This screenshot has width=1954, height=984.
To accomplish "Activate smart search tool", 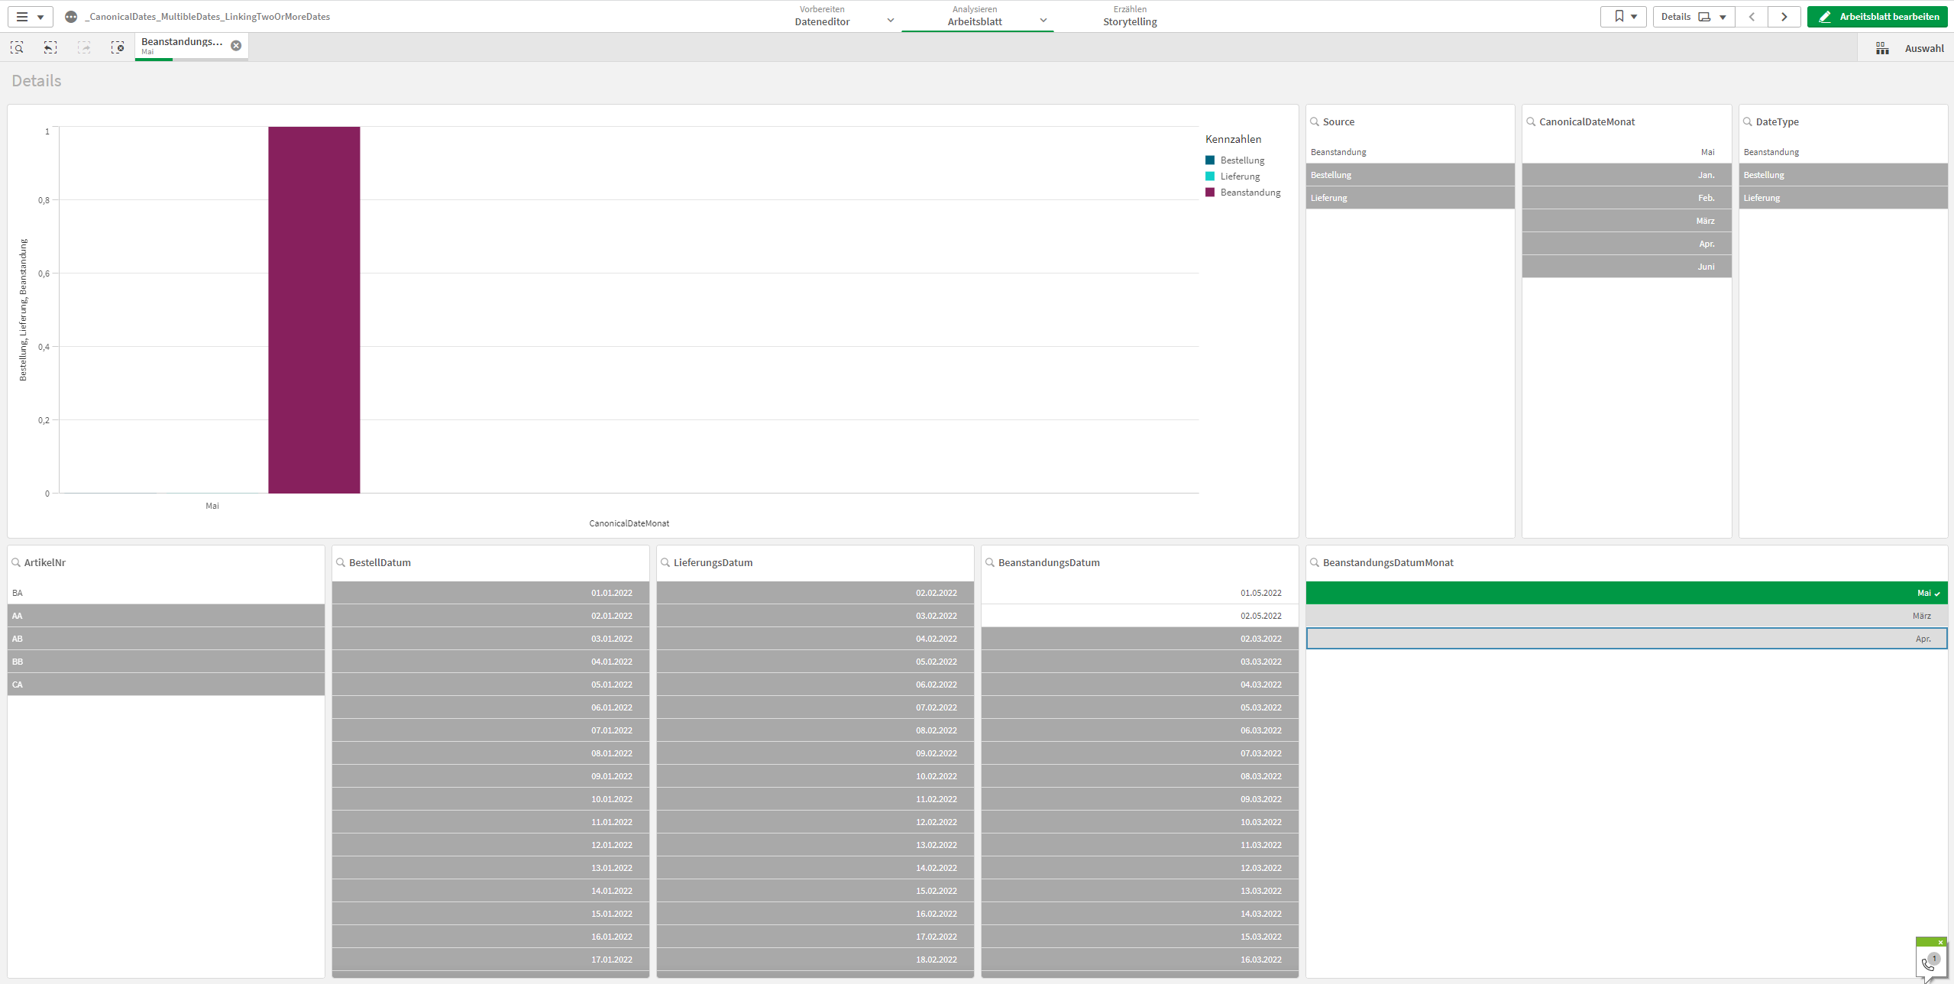I will tap(17, 47).
